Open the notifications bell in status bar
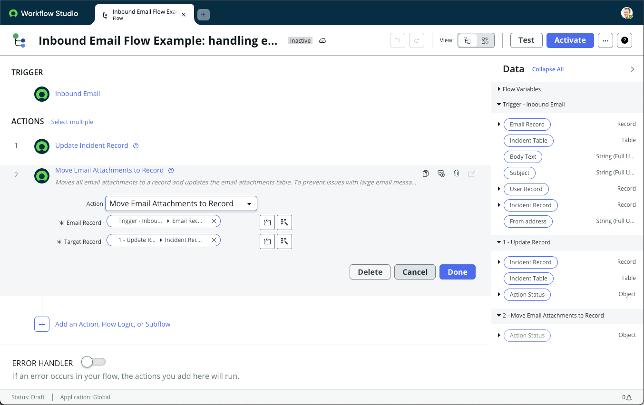Viewport: 644px width, 405px height. click(x=628, y=397)
